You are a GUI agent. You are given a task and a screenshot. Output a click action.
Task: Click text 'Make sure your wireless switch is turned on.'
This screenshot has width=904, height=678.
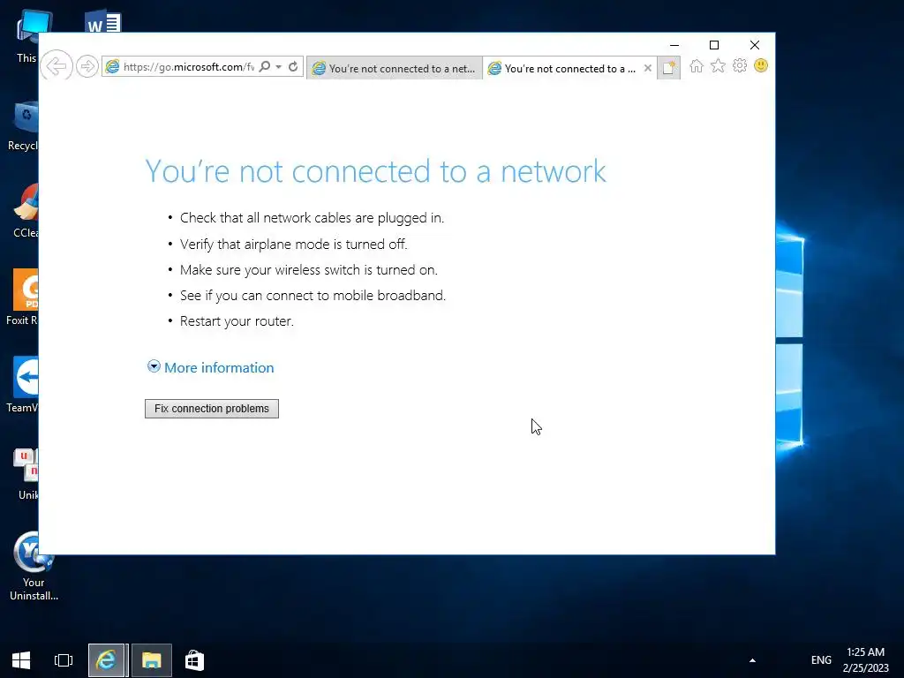(x=308, y=270)
